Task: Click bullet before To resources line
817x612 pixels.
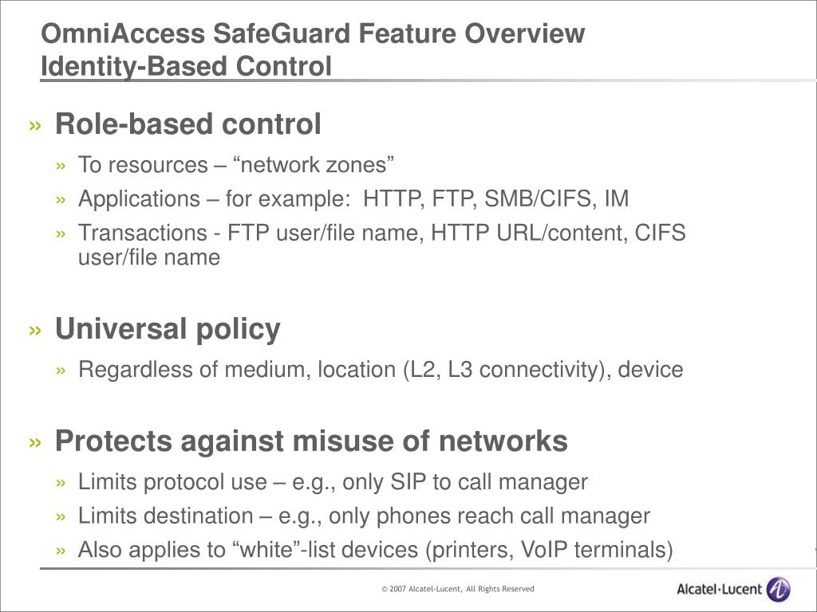Action: 61,166
